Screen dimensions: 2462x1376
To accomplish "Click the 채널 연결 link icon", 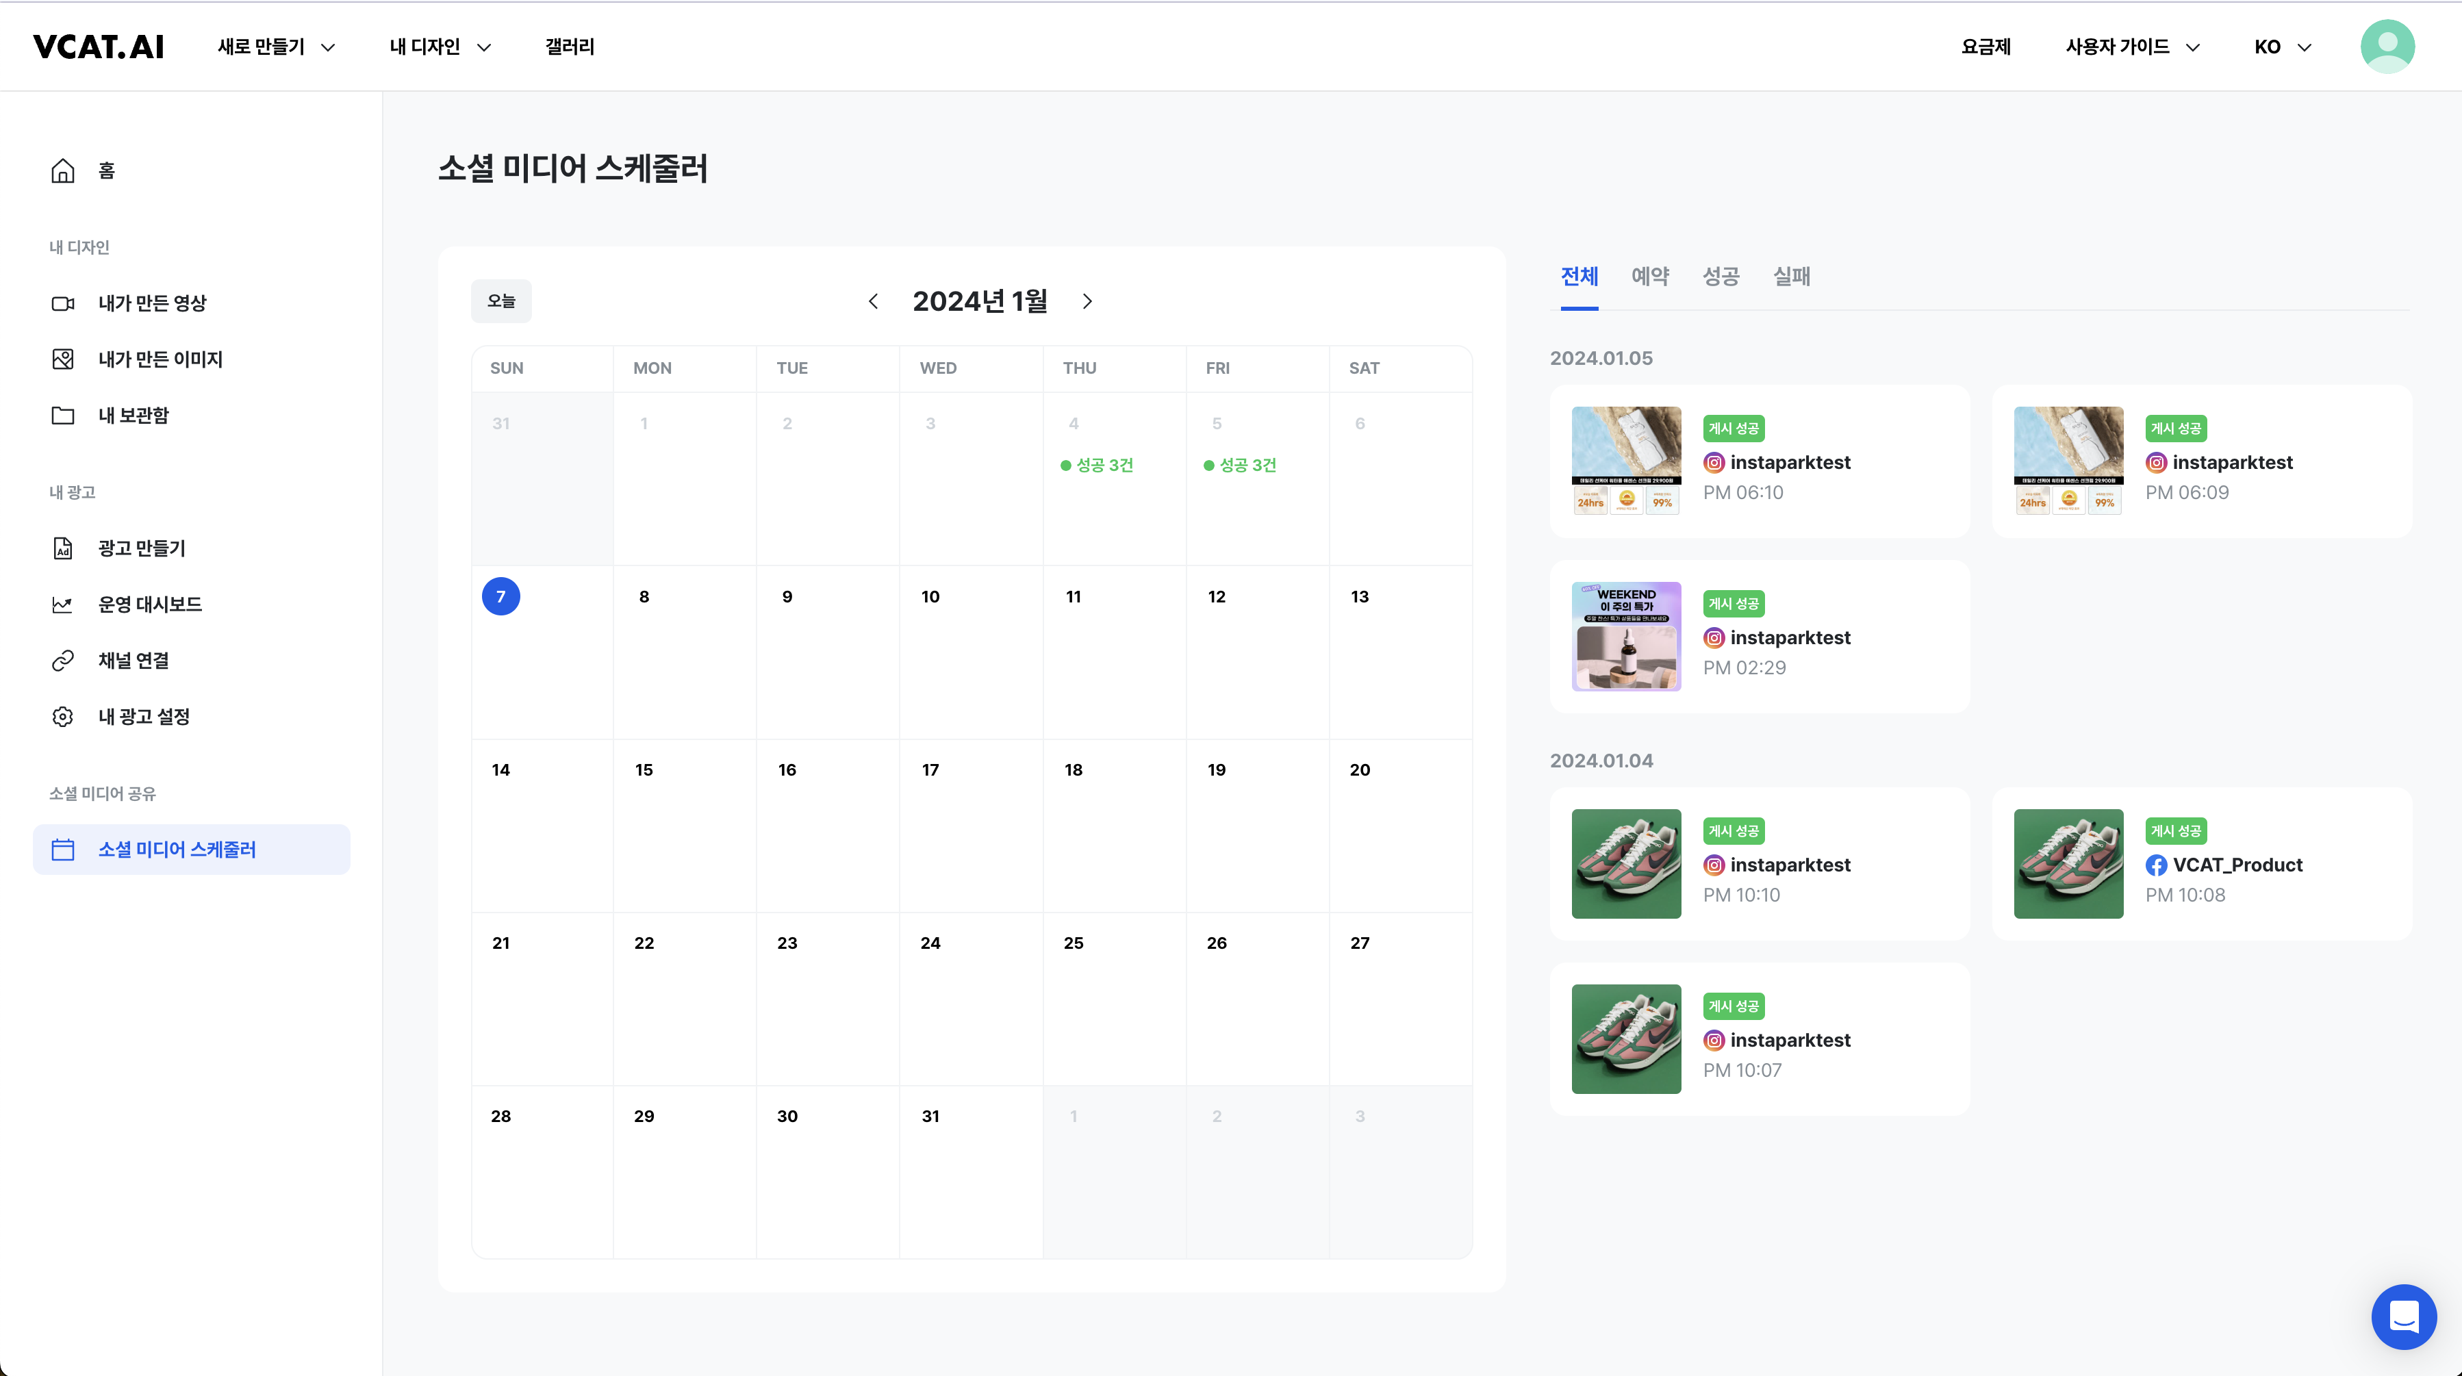I will pos(63,661).
